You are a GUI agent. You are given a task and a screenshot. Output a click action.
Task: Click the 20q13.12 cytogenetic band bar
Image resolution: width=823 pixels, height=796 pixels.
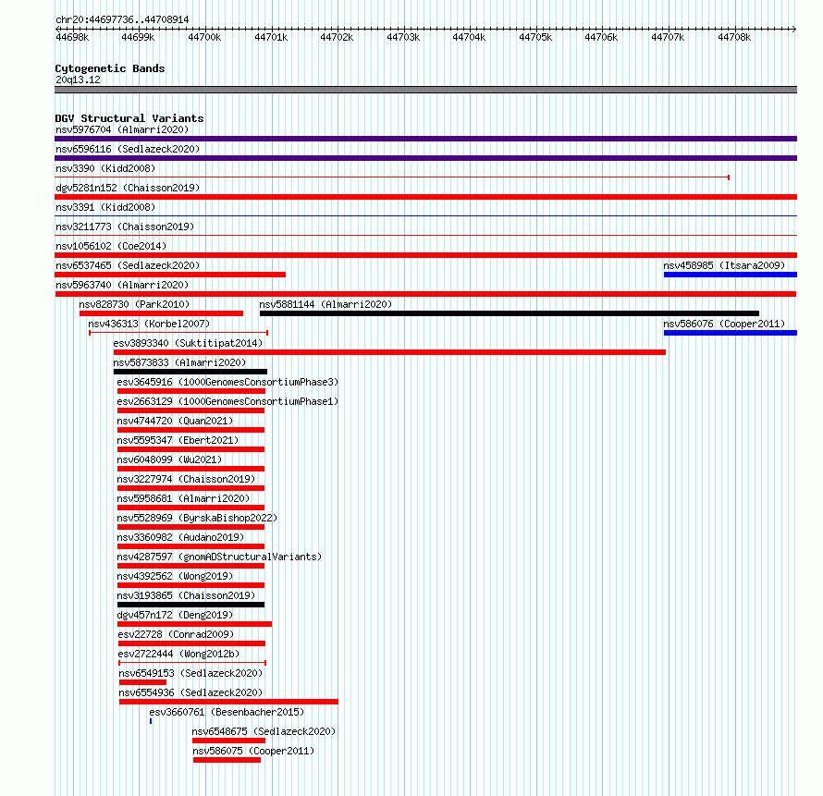[425, 90]
